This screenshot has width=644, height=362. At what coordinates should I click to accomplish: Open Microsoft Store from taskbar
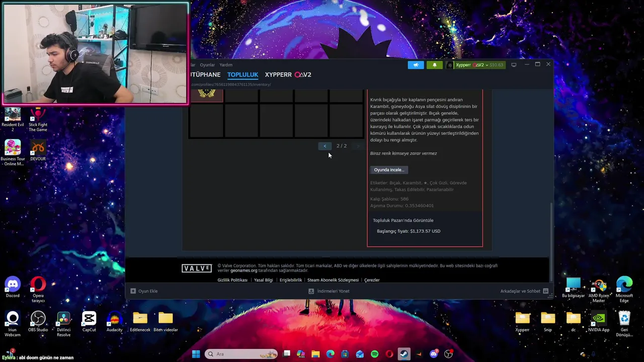click(x=345, y=354)
